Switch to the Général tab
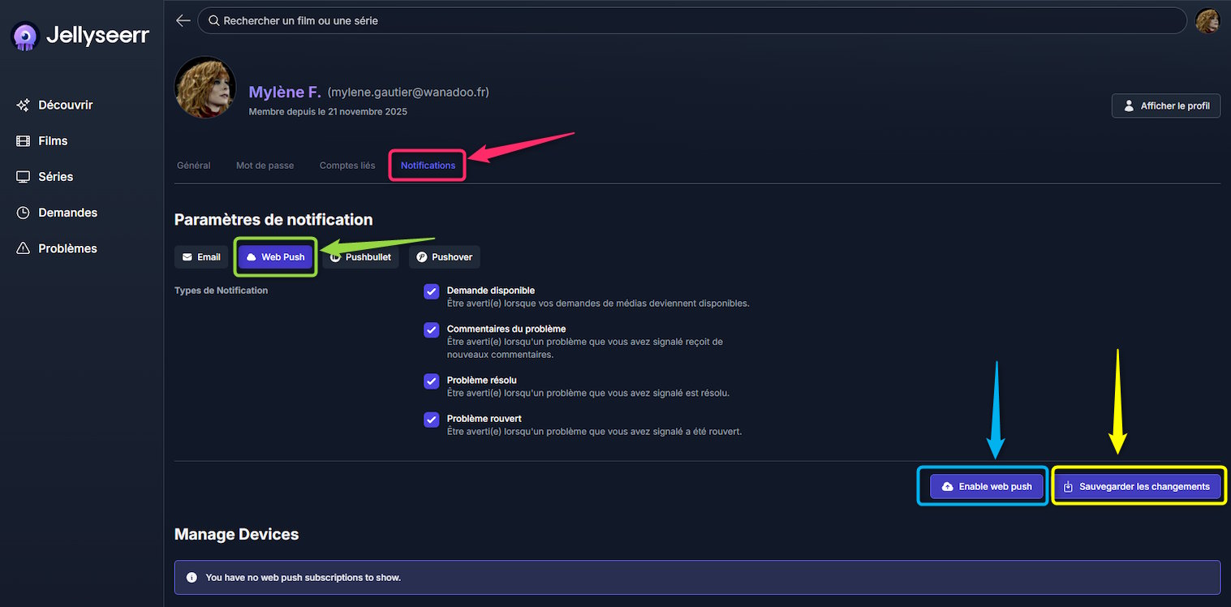1231x607 pixels. point(193,166)
